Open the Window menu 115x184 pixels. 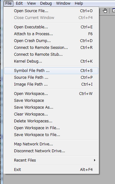pos(63,3)
